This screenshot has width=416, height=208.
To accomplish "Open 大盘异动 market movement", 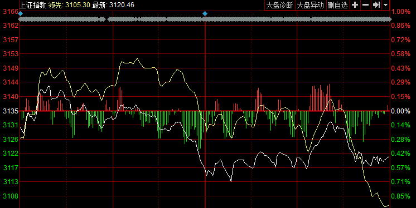I will click(311, 5).
